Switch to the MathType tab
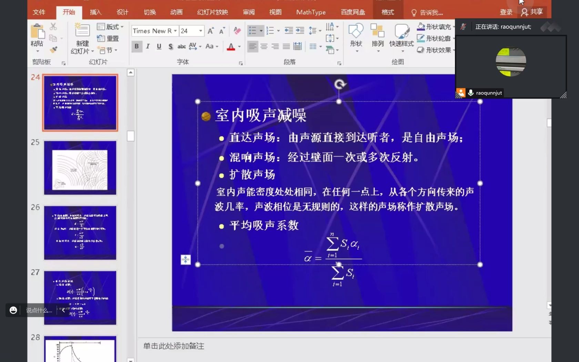The height and width of the screenshot is (362, 579). [311, 12]
